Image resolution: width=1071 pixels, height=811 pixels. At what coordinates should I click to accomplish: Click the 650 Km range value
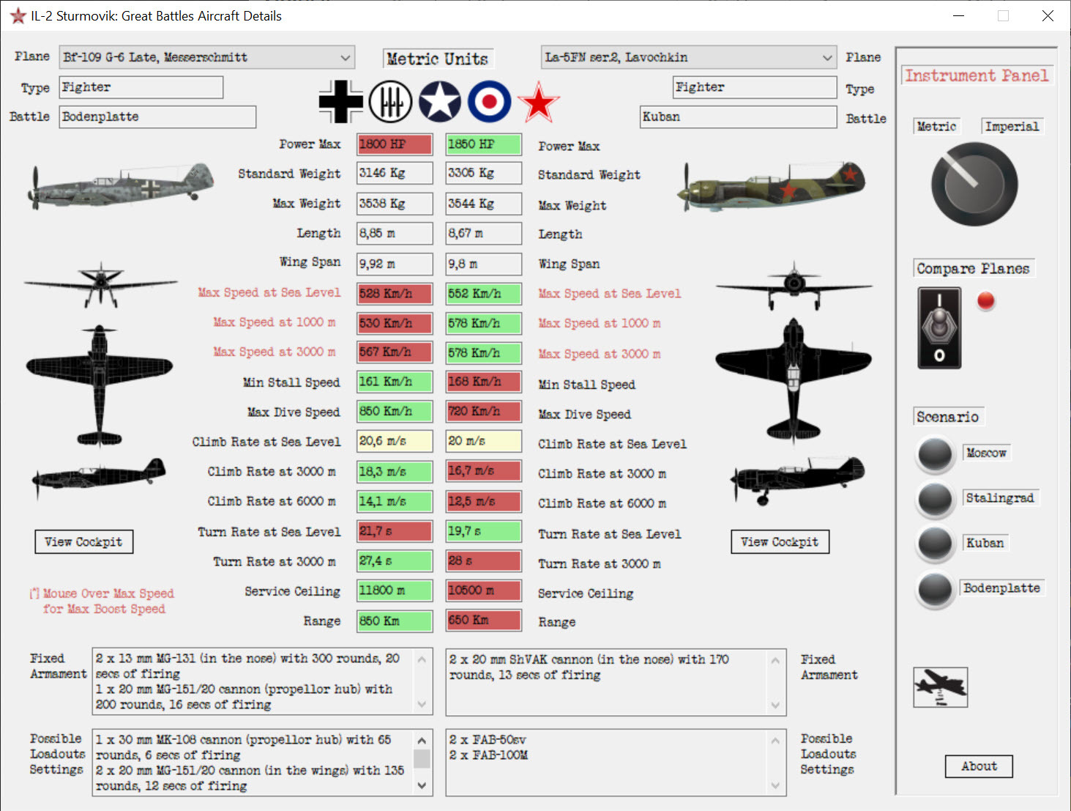484,621
